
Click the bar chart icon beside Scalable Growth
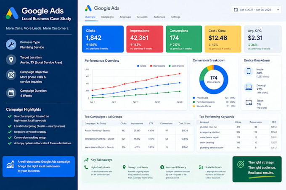(201, 167)
